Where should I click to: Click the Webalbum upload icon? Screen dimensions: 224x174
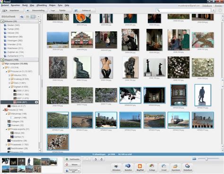tap(188, 167)
